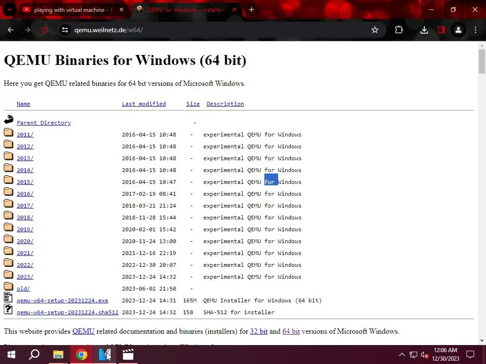This screenshot has width=486, height=364.
Task: Close the playing with virtual machine tab
Action: pos(121,10)
